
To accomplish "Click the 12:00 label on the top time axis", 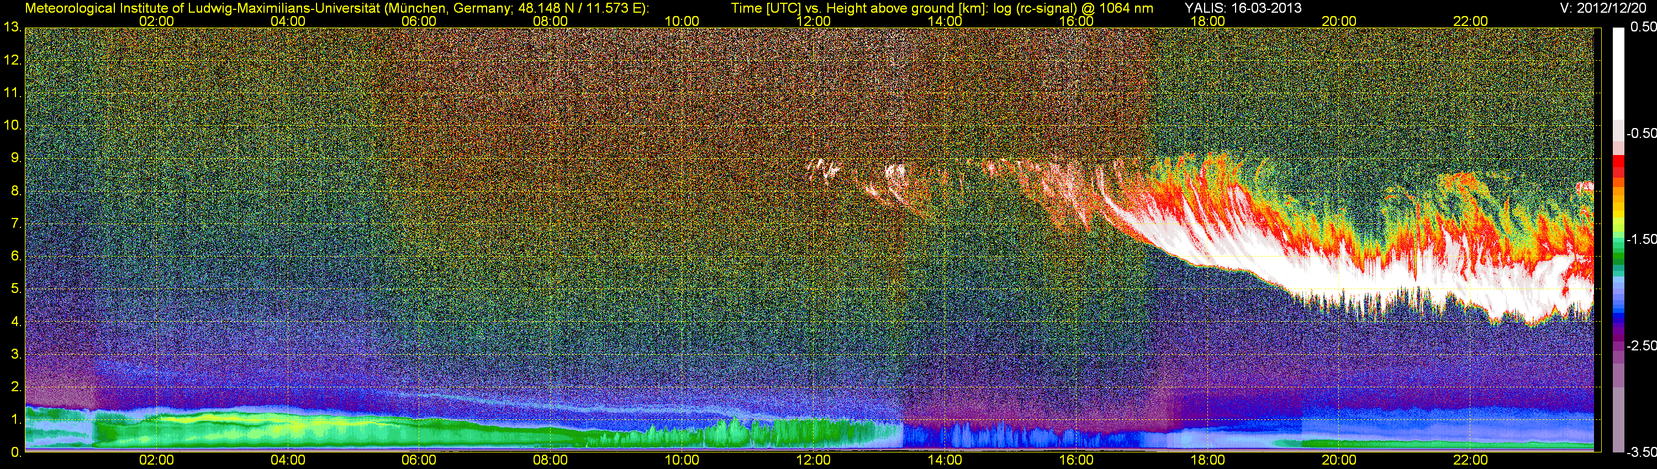I will click(x=813, y=21).
